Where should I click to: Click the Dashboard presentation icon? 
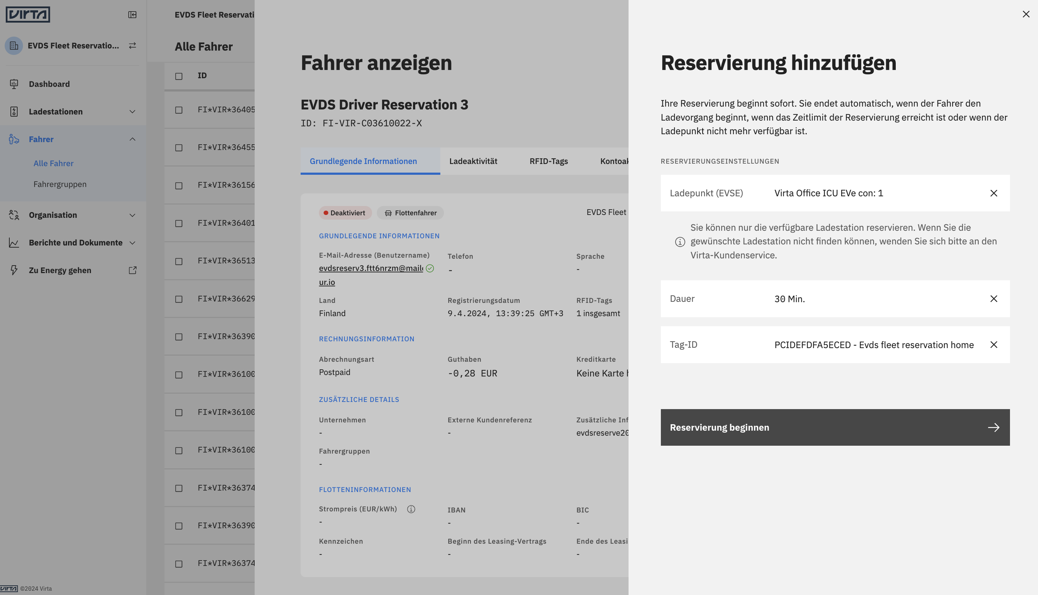[x=14, y=84]
